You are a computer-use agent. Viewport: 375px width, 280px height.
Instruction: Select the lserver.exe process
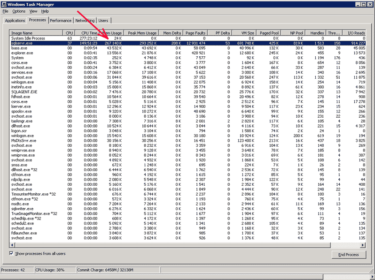(187, 106)
